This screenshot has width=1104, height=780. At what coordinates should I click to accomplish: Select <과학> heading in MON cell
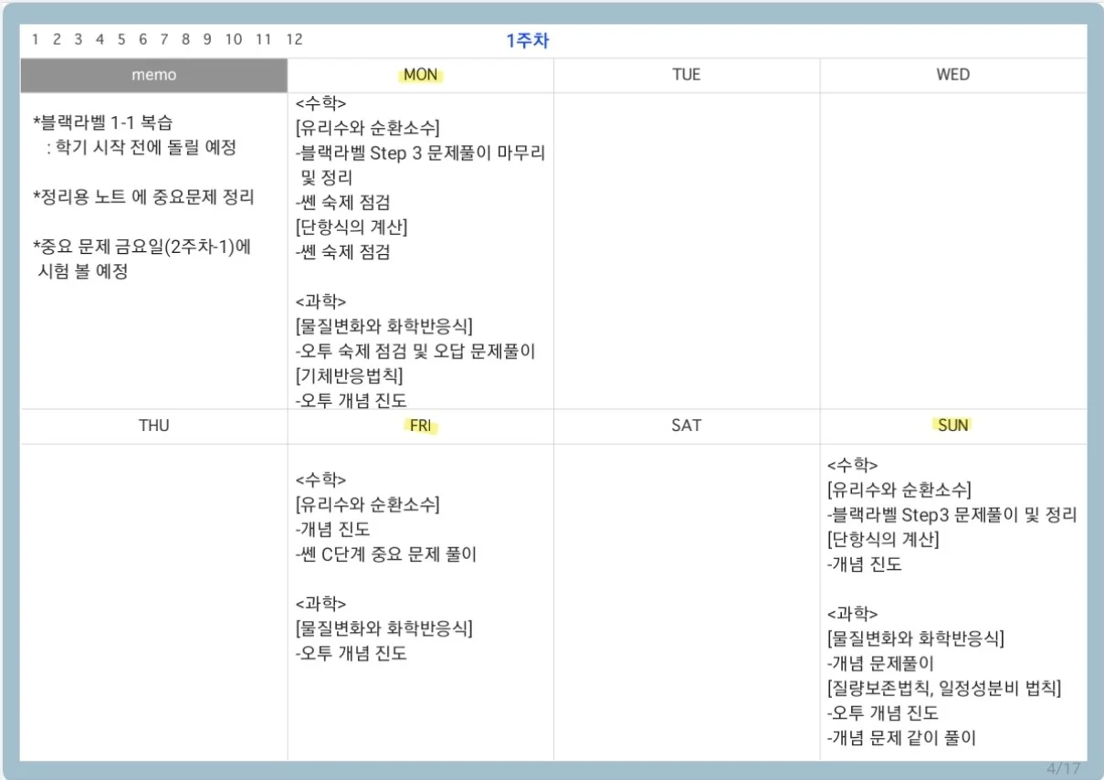pyautogui.click(x=321, y=301)
